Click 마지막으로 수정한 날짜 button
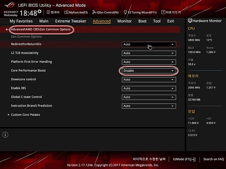The height and width of the screenshot is (169, 226). click(x=149, y=159)
